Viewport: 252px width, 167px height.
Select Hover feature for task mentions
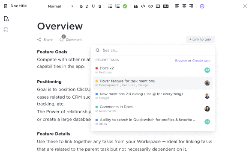[153, 83]
